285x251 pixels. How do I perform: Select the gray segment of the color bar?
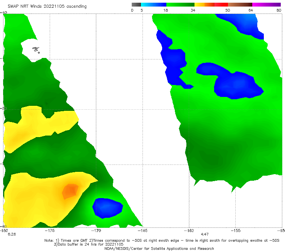tap(136, 5)
